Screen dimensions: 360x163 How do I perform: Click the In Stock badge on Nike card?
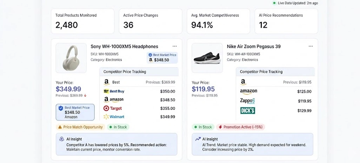(x=203, y=127)
